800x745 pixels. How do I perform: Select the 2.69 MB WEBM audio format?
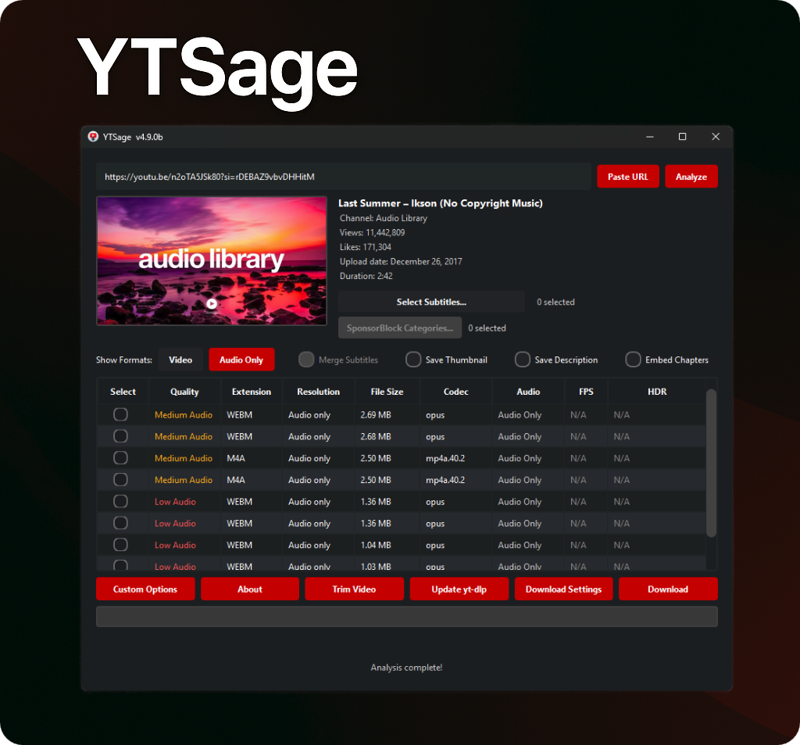tap(120, 414)
